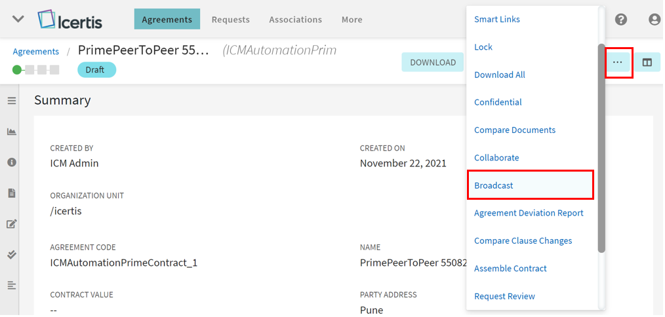The width and height of the screenshot is (665, 317).
Task: Click the Icertis logo
Action: point(70,20)
